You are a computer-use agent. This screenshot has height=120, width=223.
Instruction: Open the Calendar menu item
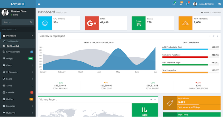[18, 92]
